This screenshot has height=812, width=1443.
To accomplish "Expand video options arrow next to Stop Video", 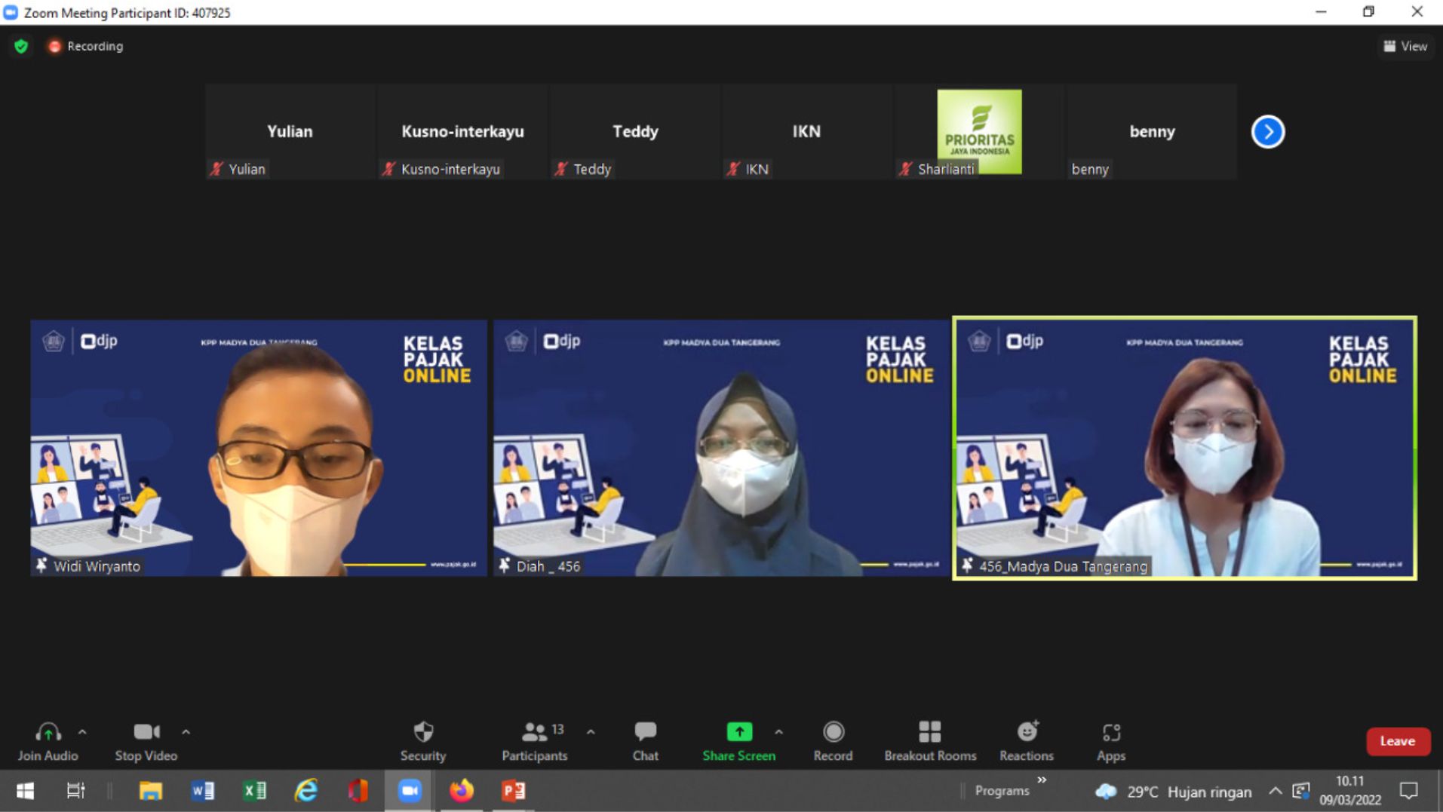I will [x=186, y=731].
